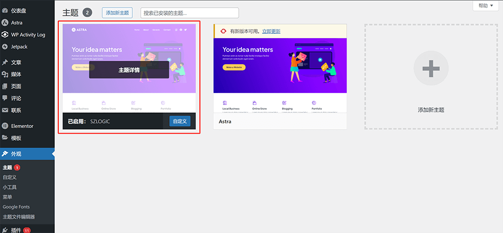Click the theme count badge showing 2

pos(87,13)
